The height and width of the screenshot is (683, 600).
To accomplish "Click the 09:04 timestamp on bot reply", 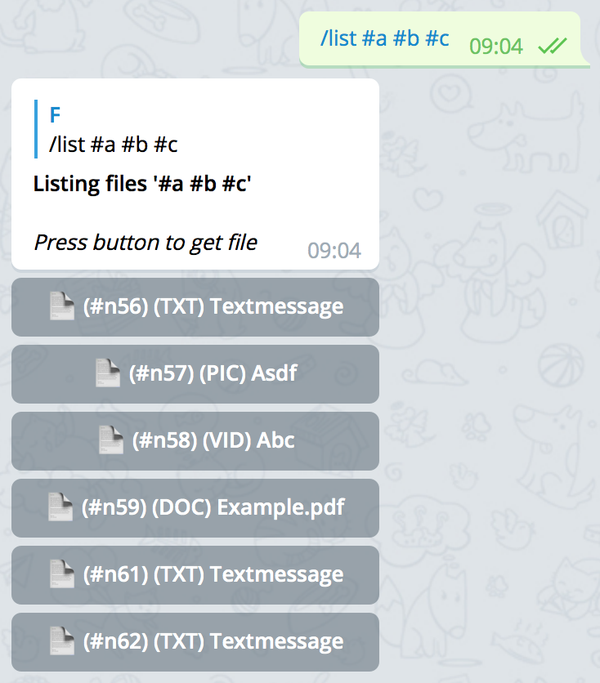I will 334,251.
